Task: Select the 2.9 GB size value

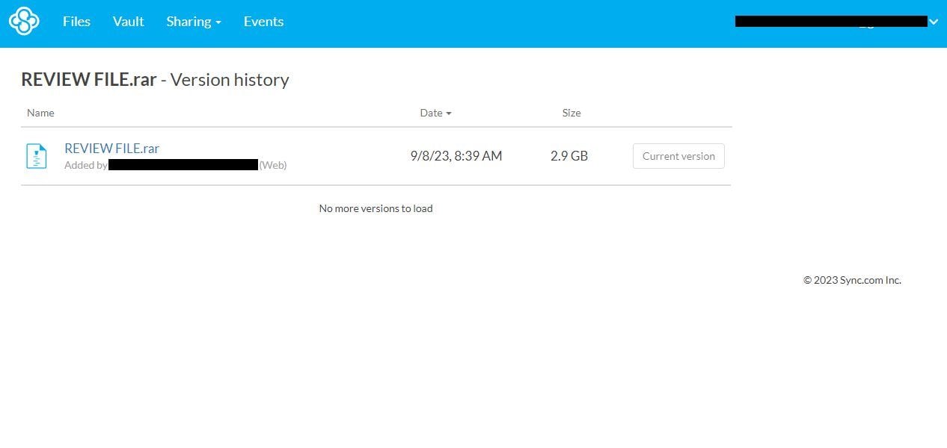Action: click(569, 156)
